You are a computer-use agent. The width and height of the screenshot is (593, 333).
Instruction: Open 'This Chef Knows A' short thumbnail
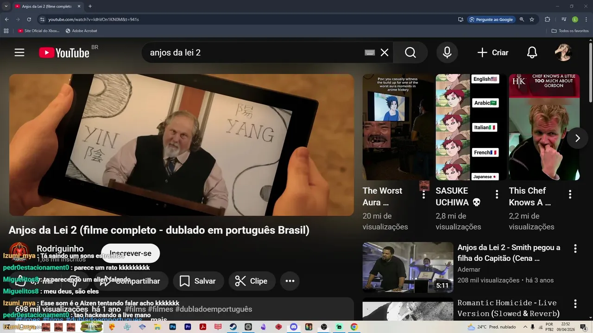point(544,127)
